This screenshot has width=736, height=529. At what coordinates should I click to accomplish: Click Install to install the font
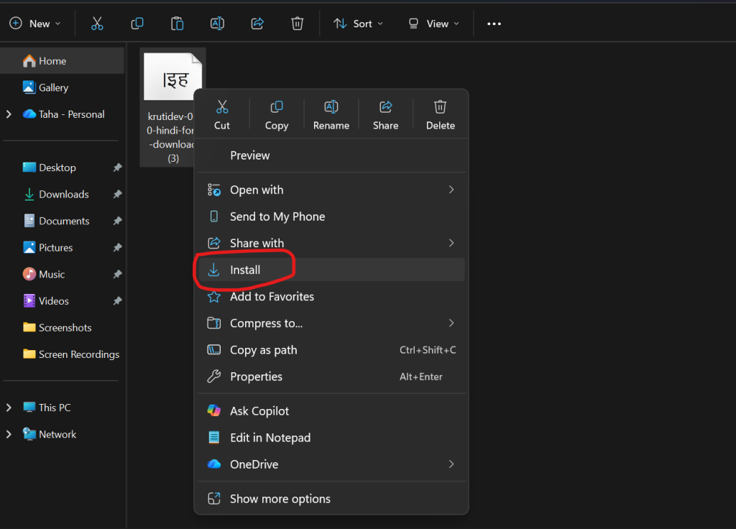tap(331, 270)
